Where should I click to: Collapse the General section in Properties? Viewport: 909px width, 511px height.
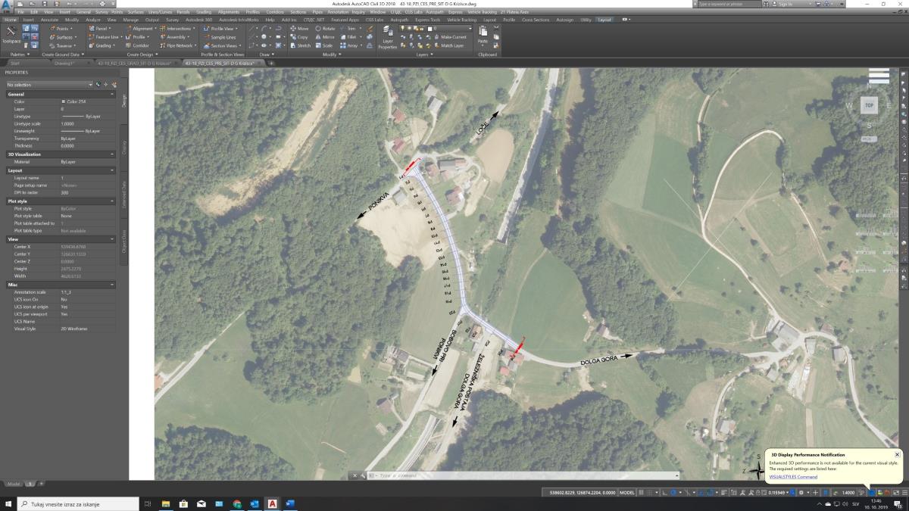[x=112, y=95]
